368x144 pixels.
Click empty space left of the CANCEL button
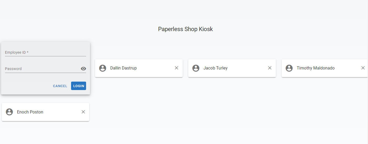coord(26,86)
